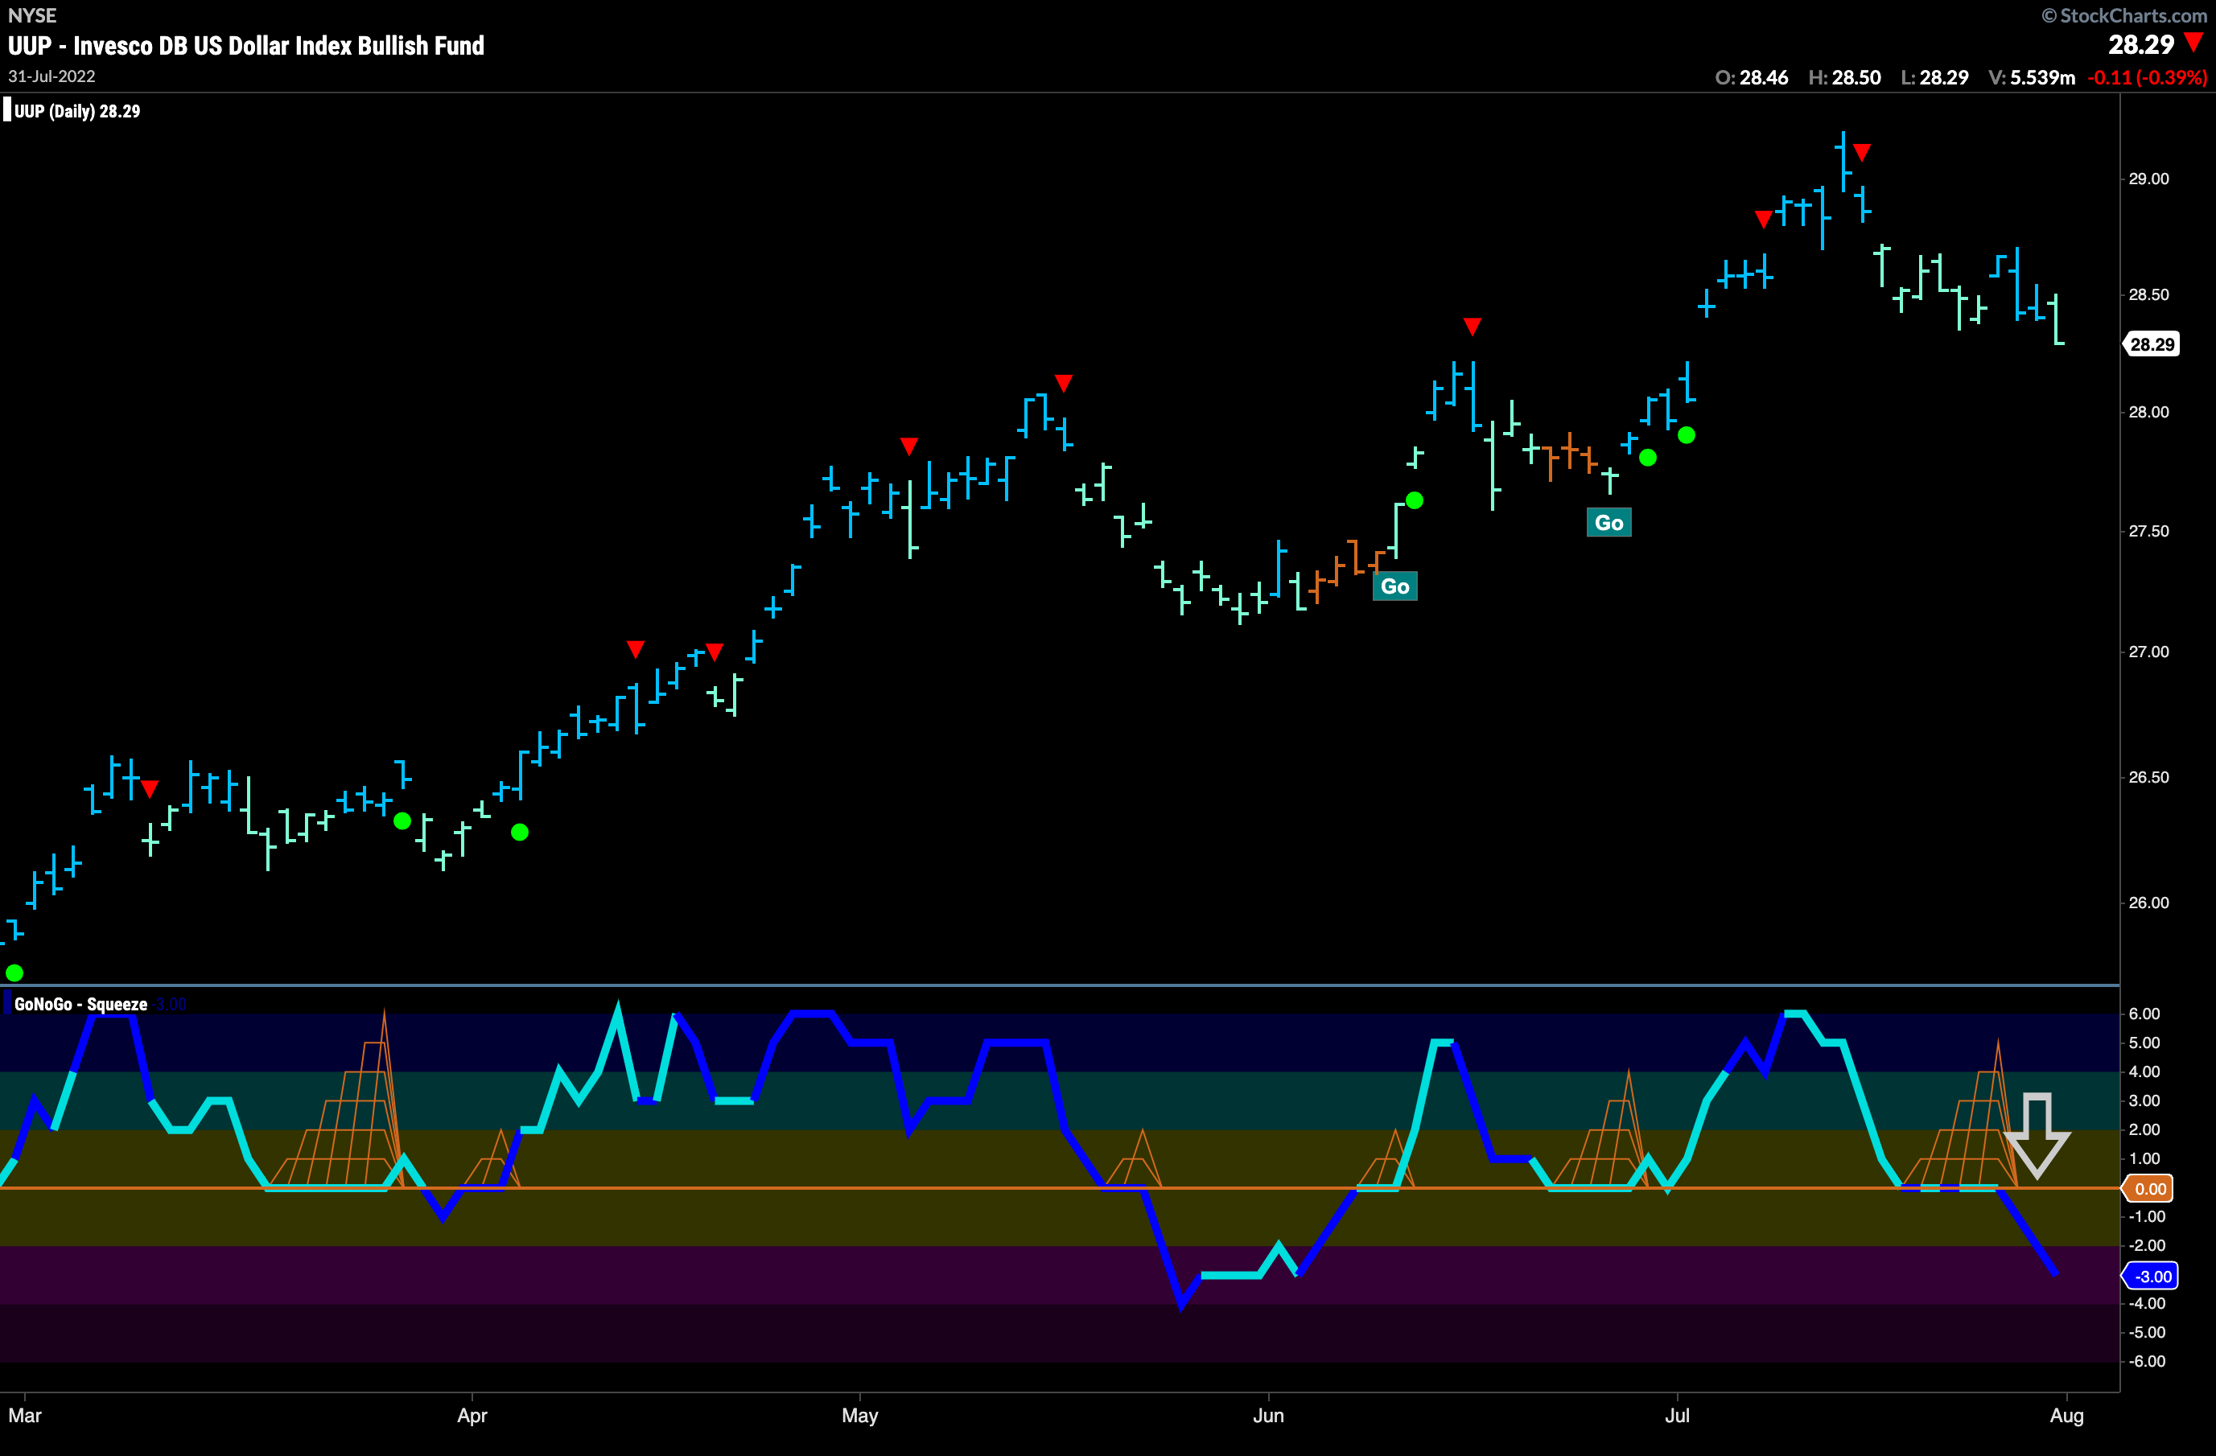Click the green dot in late March near 26.30
This screenshot has width=2216, height=1456.
402,821
